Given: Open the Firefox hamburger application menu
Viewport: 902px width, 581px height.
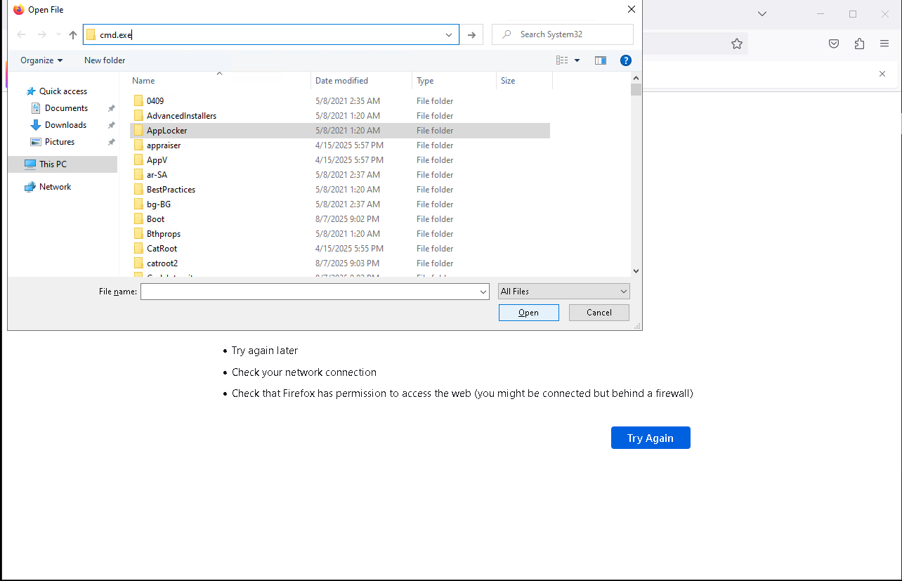Looking at the screenshot, I should pyautogui.click(x=884, y=44).
